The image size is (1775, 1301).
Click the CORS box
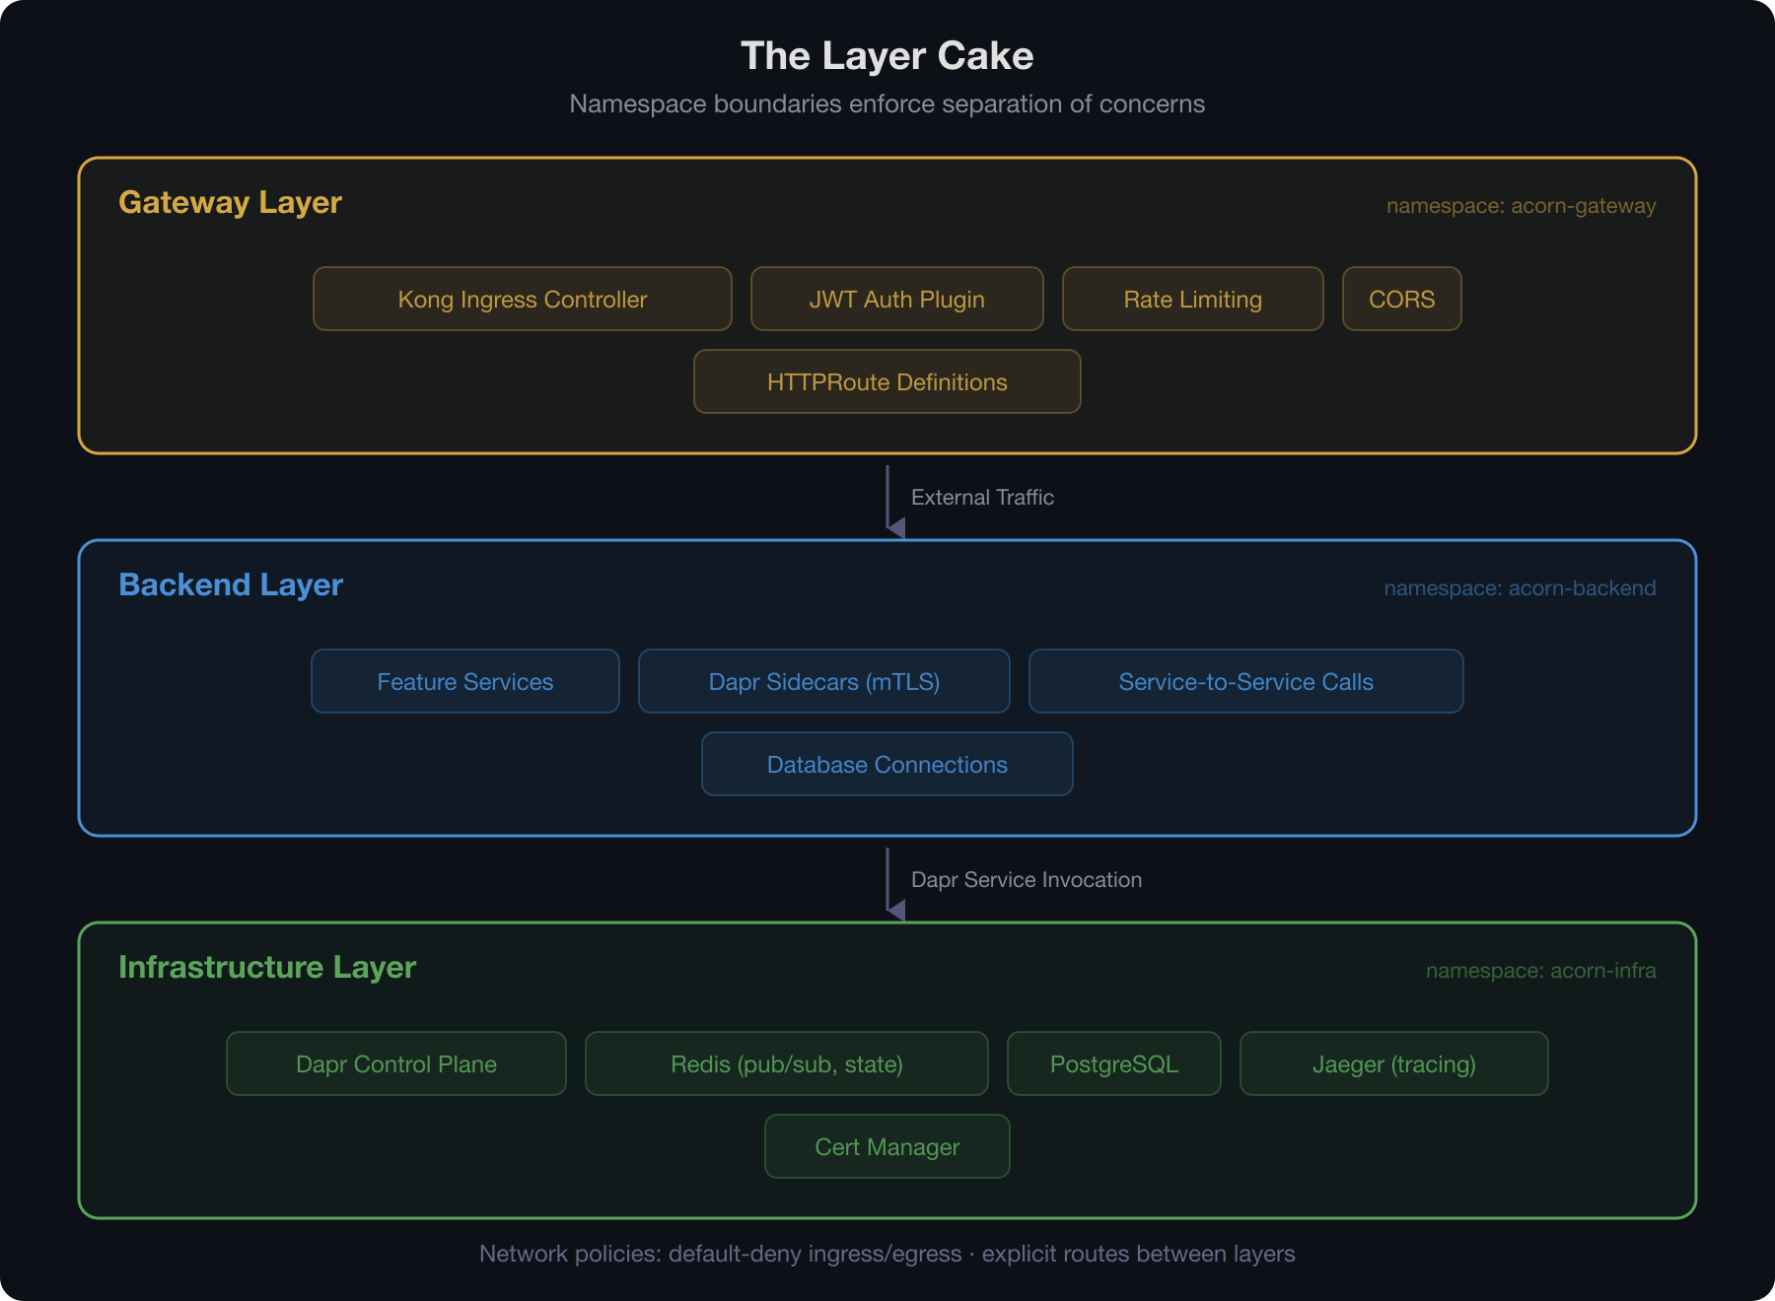pyautogui.click(x=1401, y=299)
